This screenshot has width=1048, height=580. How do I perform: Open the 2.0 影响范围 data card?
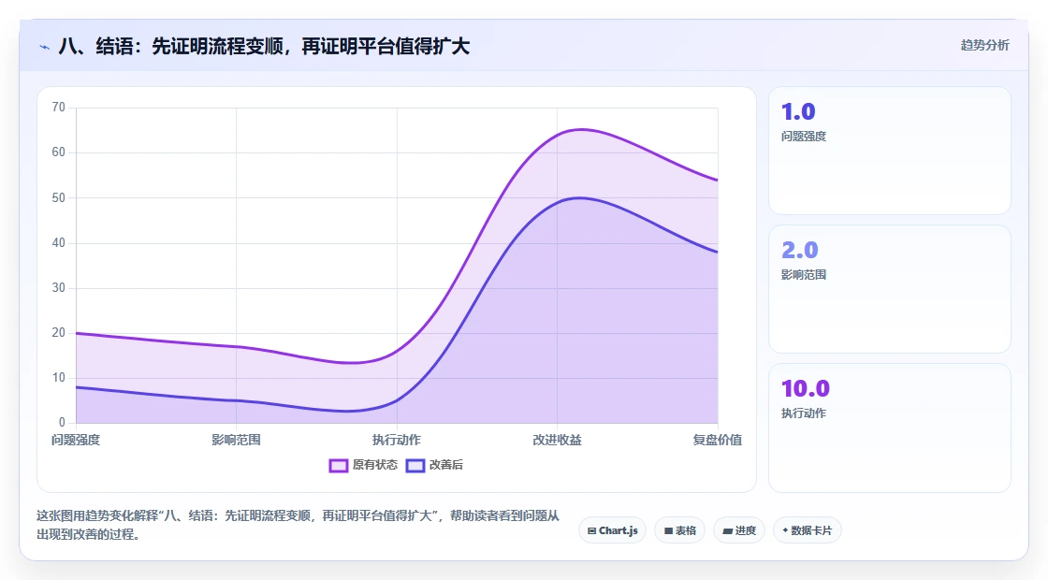click(x=890, y=289)
